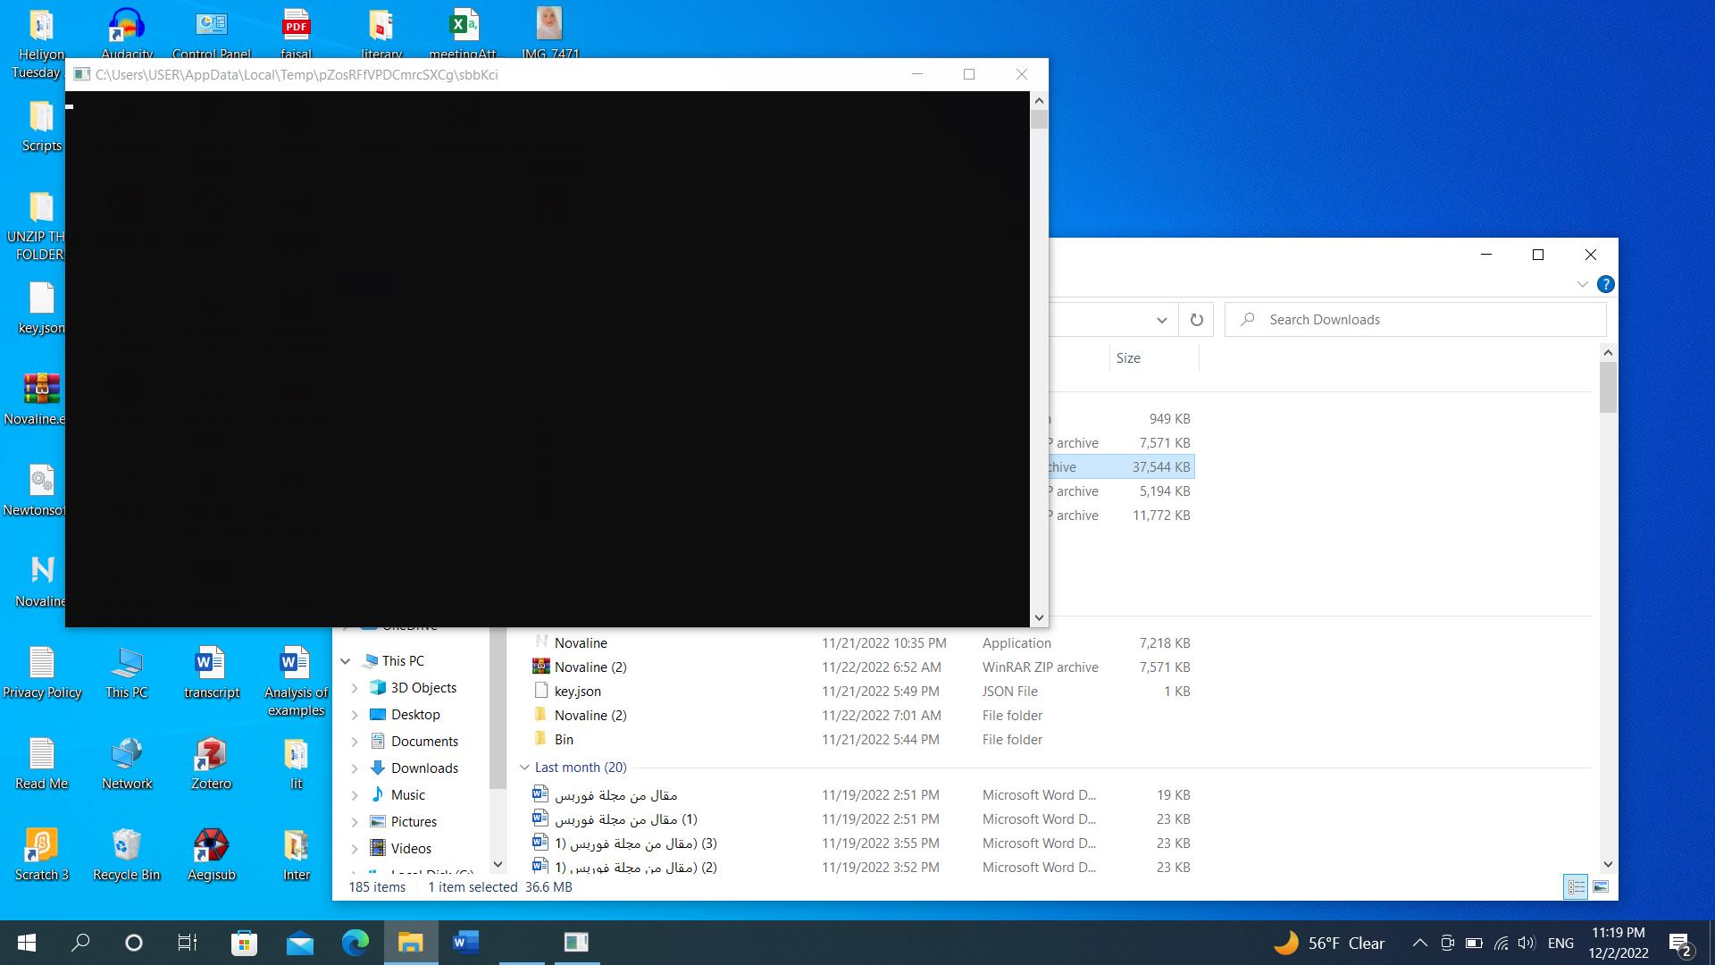Open the File Explorer help icon

1605,284
